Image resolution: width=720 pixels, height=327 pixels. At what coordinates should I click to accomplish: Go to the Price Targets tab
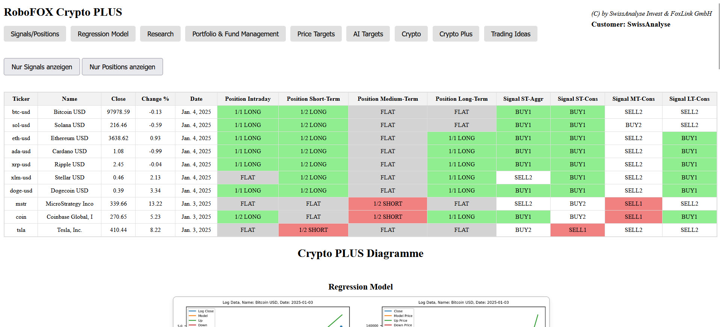tap(316, 34)
